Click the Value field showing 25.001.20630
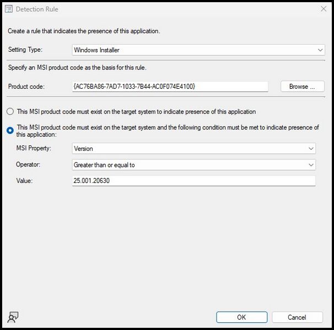Viewport: 334px width, 330px height. coord(193,181)
